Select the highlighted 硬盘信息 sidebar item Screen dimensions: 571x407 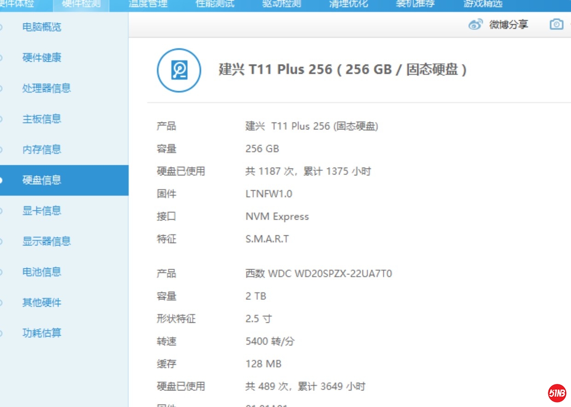(64, 180)
